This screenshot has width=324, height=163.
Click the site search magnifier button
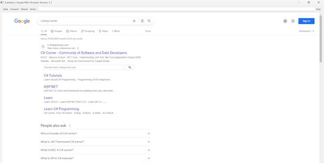[x=130, y=67]
